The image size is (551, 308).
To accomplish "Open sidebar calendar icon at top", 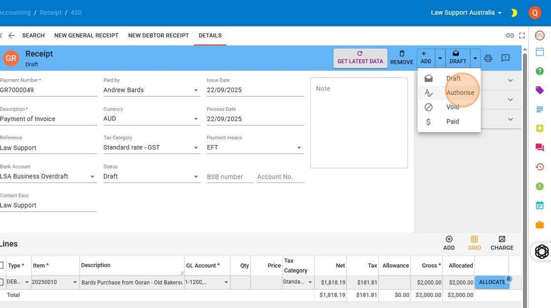I will tap(540, 52).
